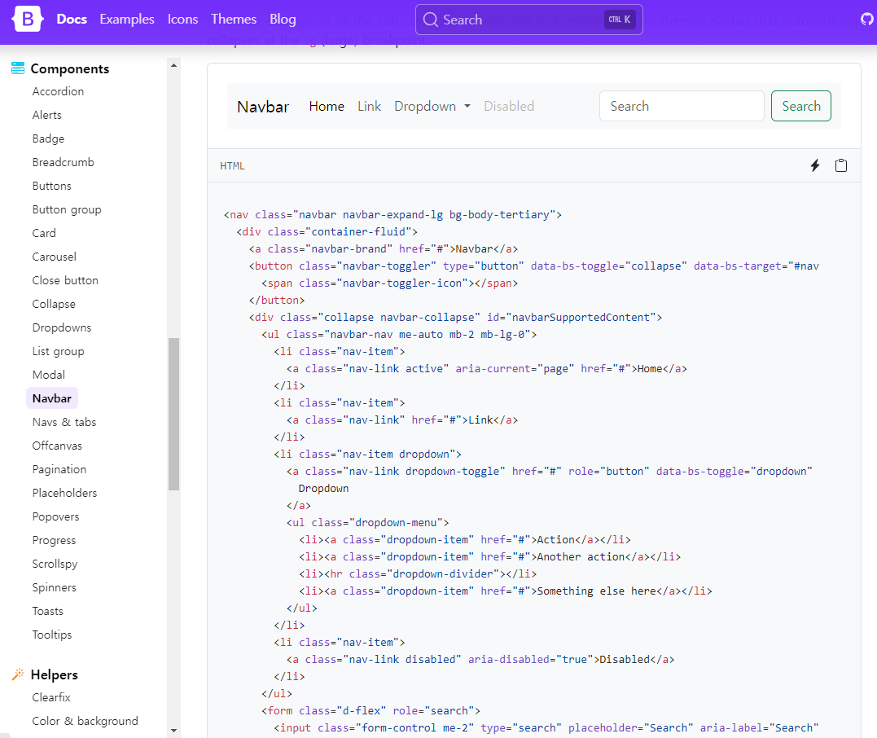Viewport: 877px width, 738px height.
Task: Open Button group page
Action: coord(67,209)
